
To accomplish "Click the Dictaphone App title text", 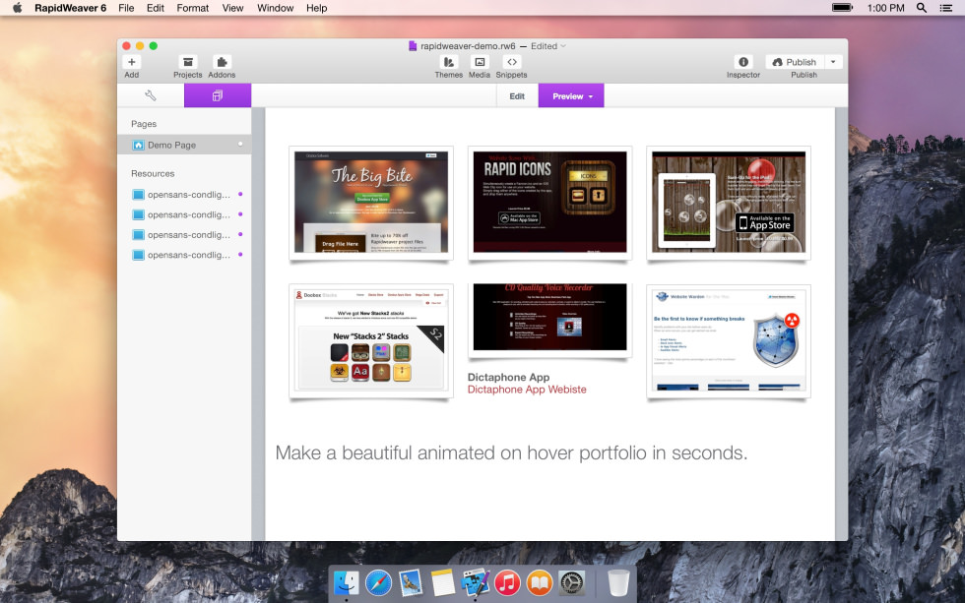I will pyautogui.click(x=508, y=378).
